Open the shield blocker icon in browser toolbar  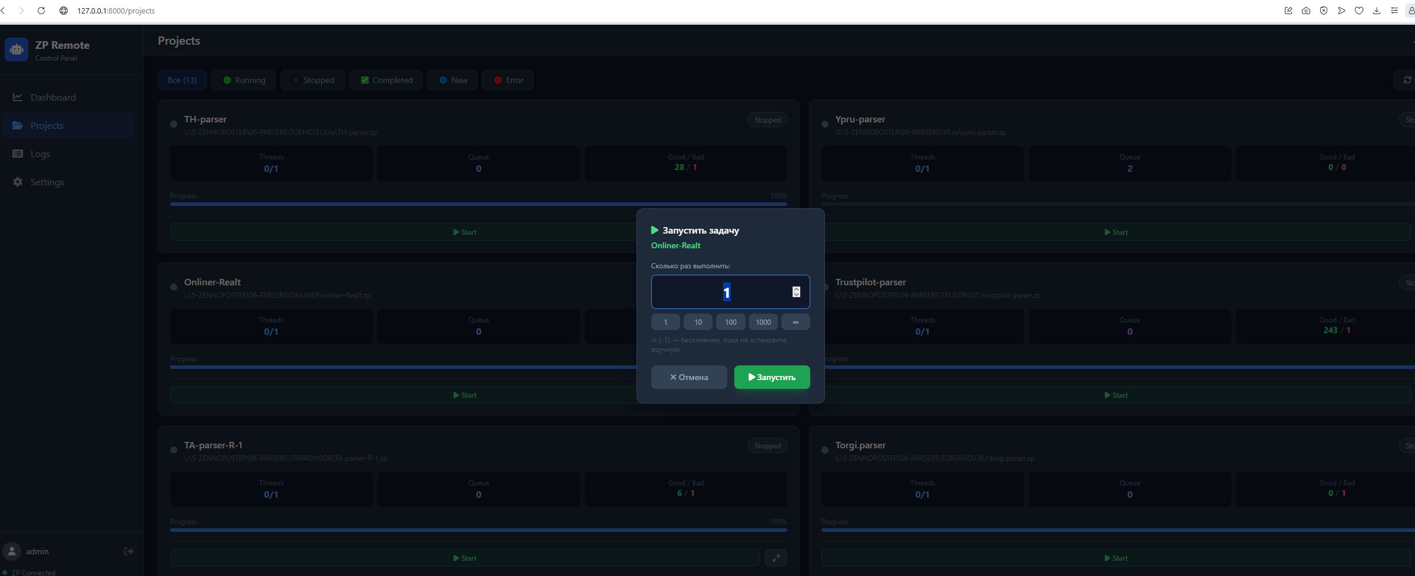(x=1324, y=11)
